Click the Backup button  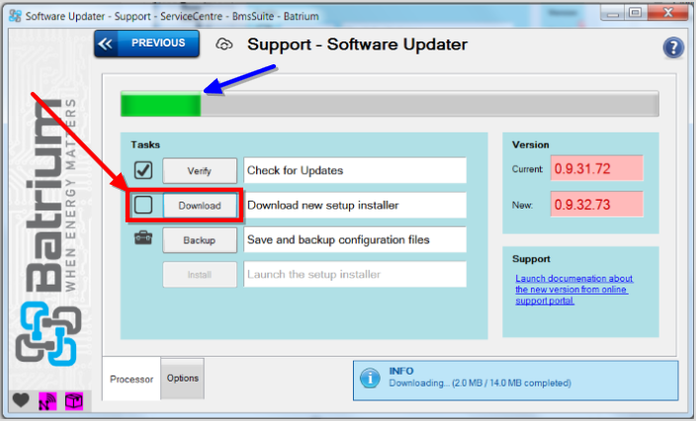point(200,240)
